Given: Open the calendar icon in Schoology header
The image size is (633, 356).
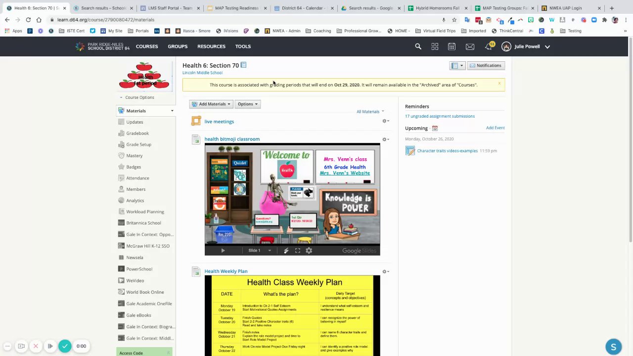Looking at the screenshot, I should (452, 46).
